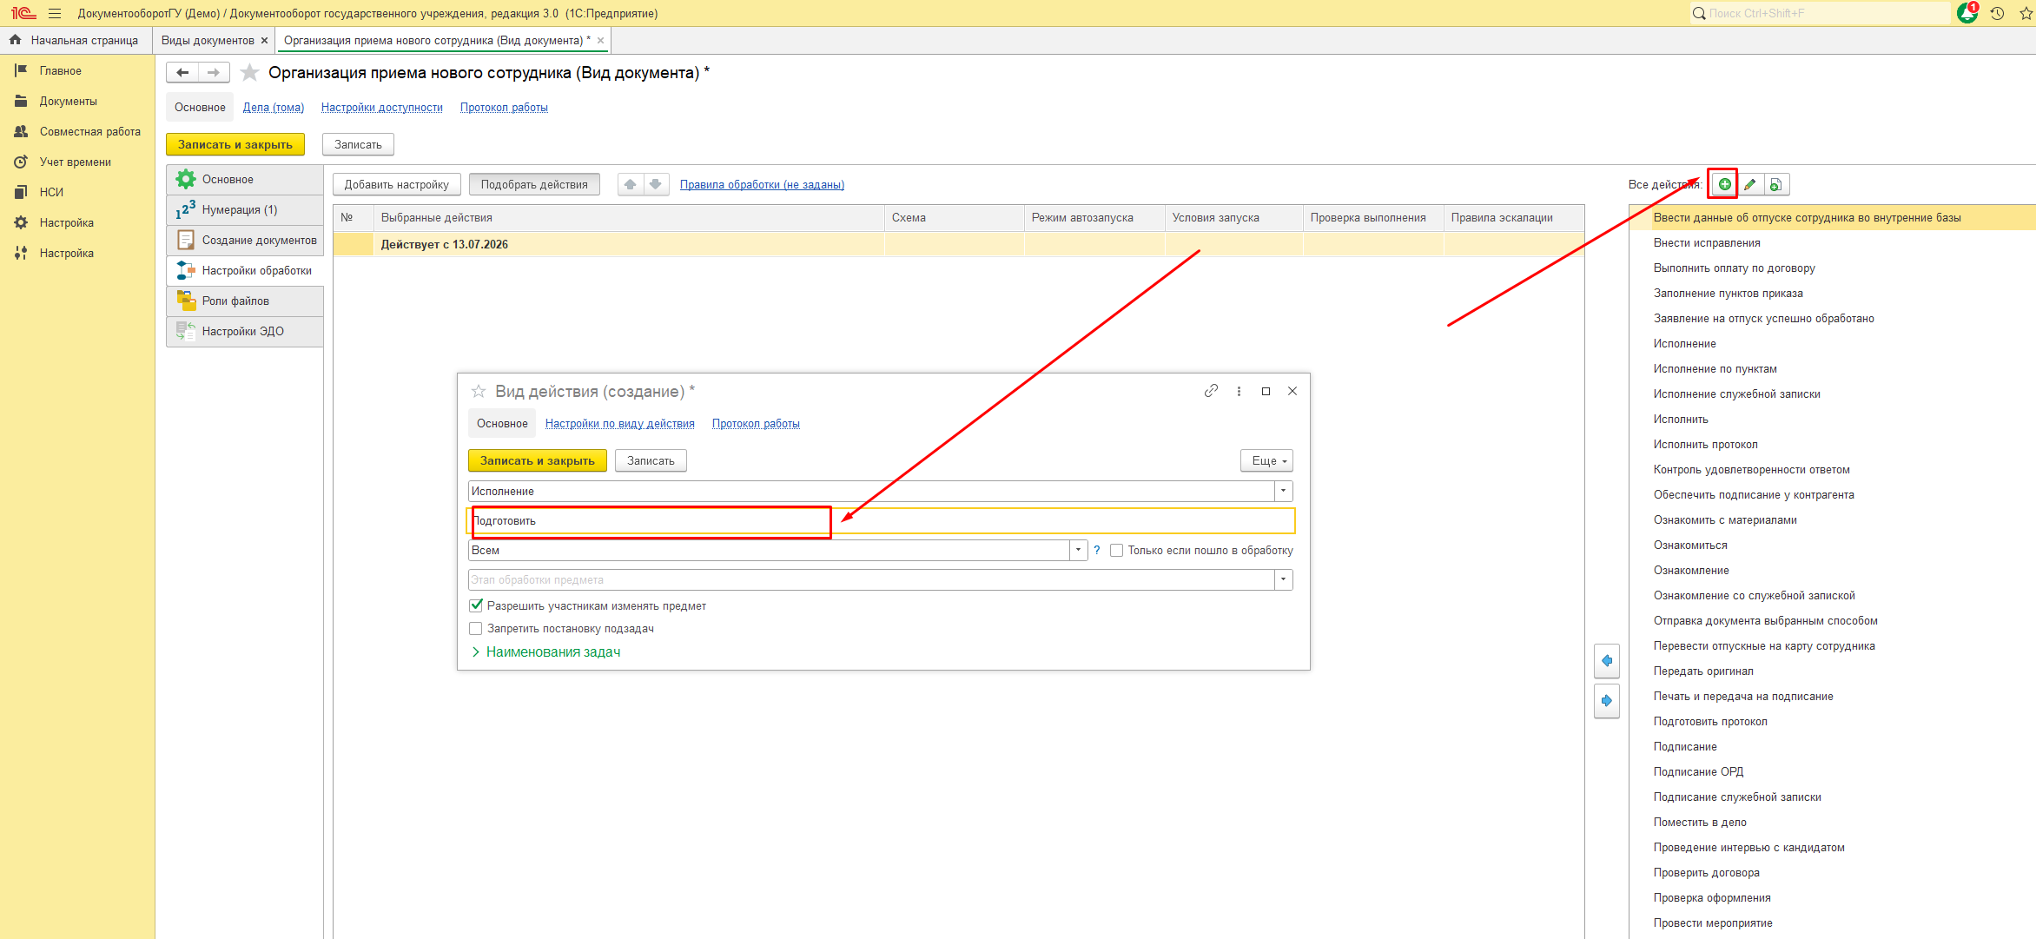Image resolution: width=2036 pixels, height=939 pixels.
Task: Click Добавить настройку button
Action: [x=397, y=184]
